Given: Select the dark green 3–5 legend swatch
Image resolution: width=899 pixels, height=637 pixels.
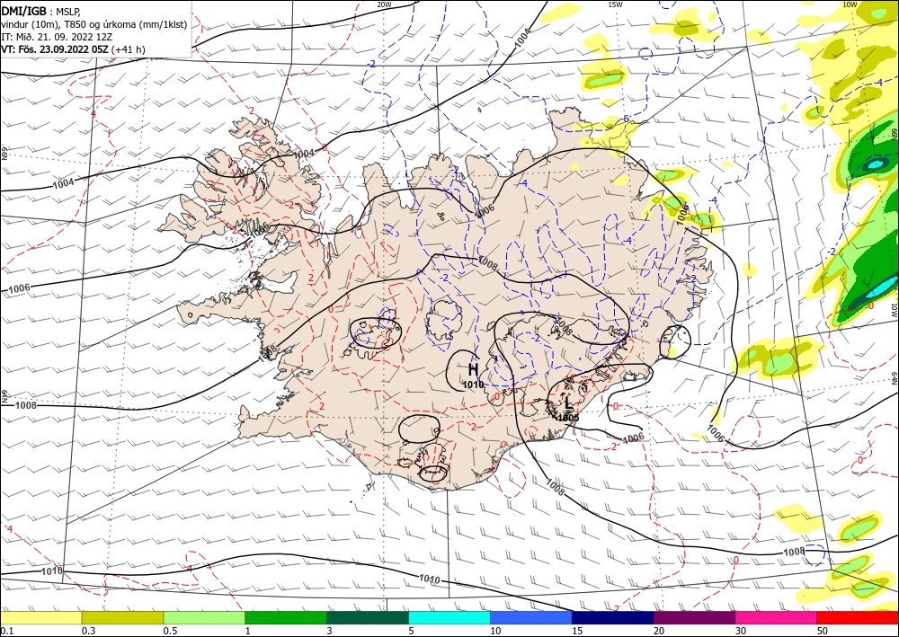Looking at the screenshot, I should tap(368, 617).
